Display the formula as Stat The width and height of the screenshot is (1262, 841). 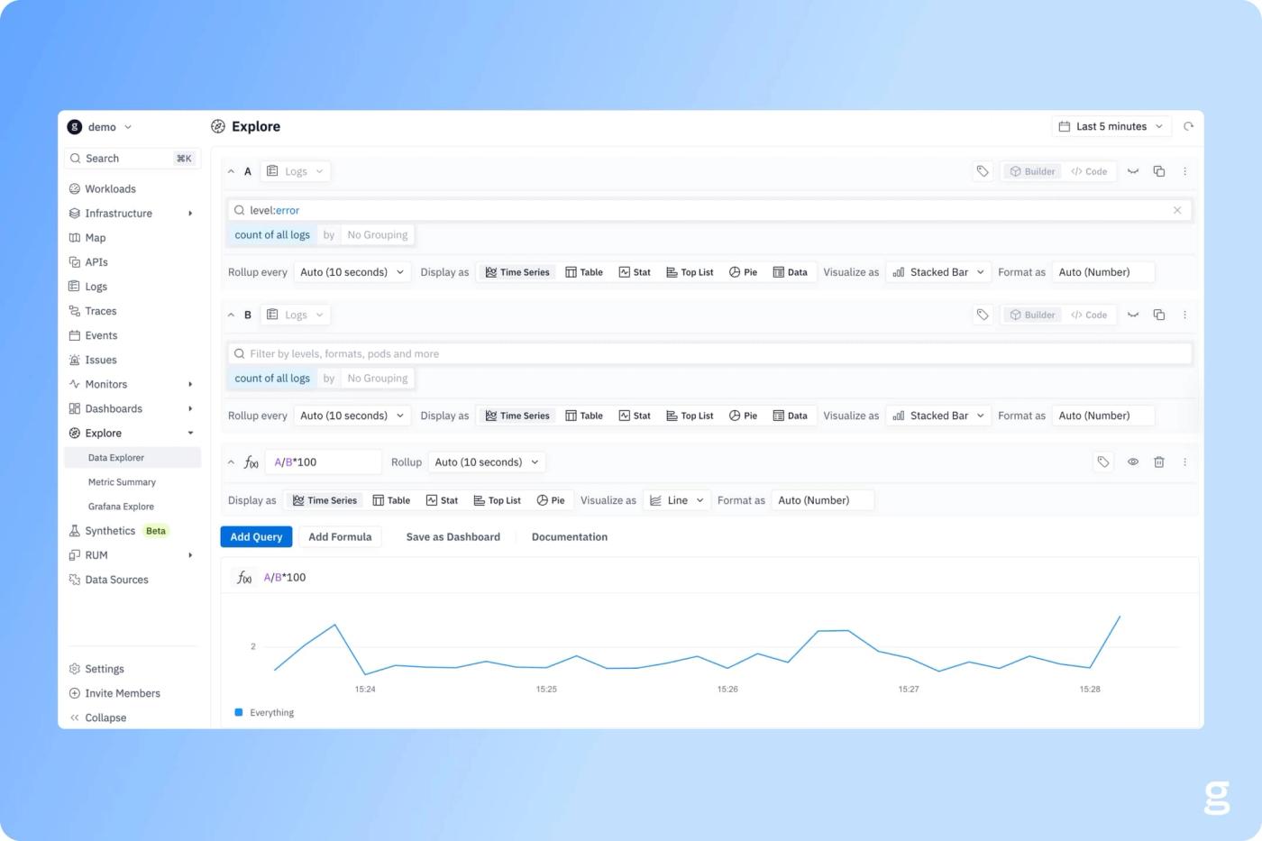(x=442, y=500)
